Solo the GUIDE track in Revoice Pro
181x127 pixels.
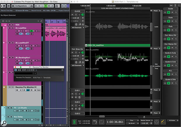click(x=76, y=15)
